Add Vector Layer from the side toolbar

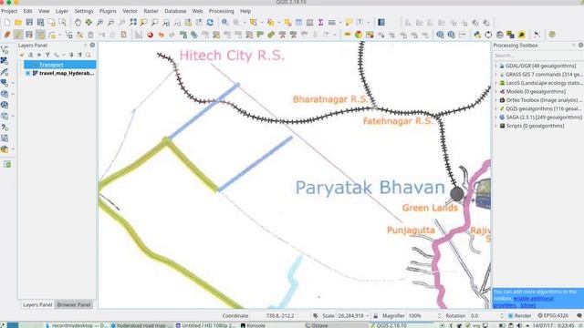click(x=5, y=49)
